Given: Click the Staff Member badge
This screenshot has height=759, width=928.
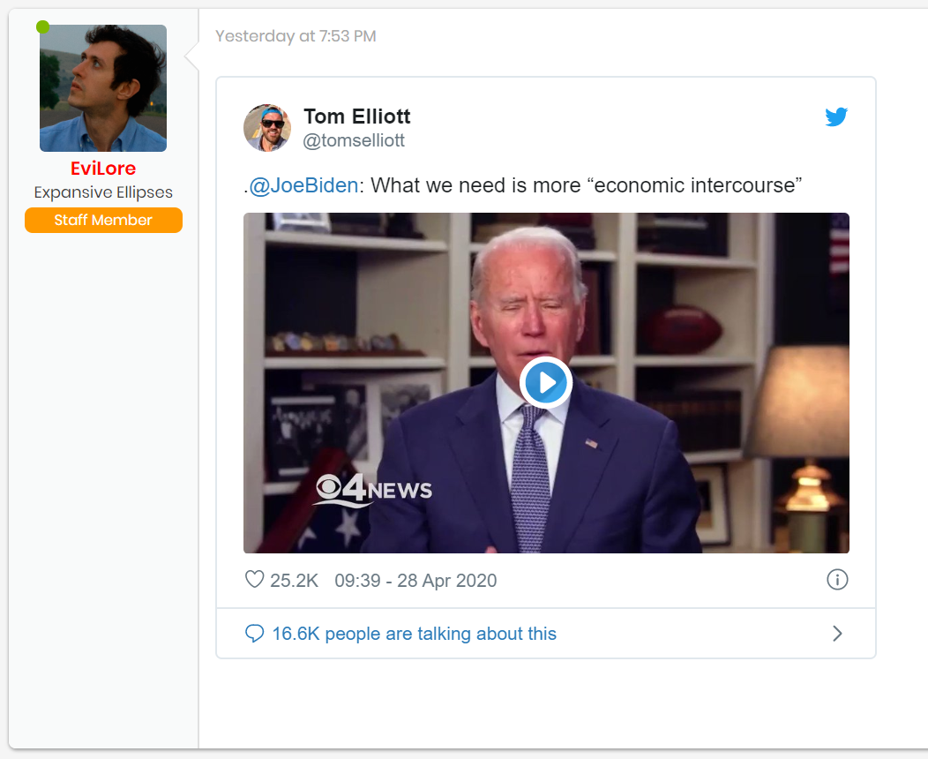Looking at the screenshot, I should (103, 221).
